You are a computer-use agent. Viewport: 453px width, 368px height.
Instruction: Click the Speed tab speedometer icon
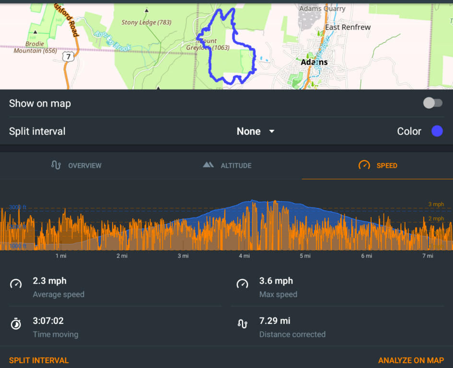click(x=364, y=165)
